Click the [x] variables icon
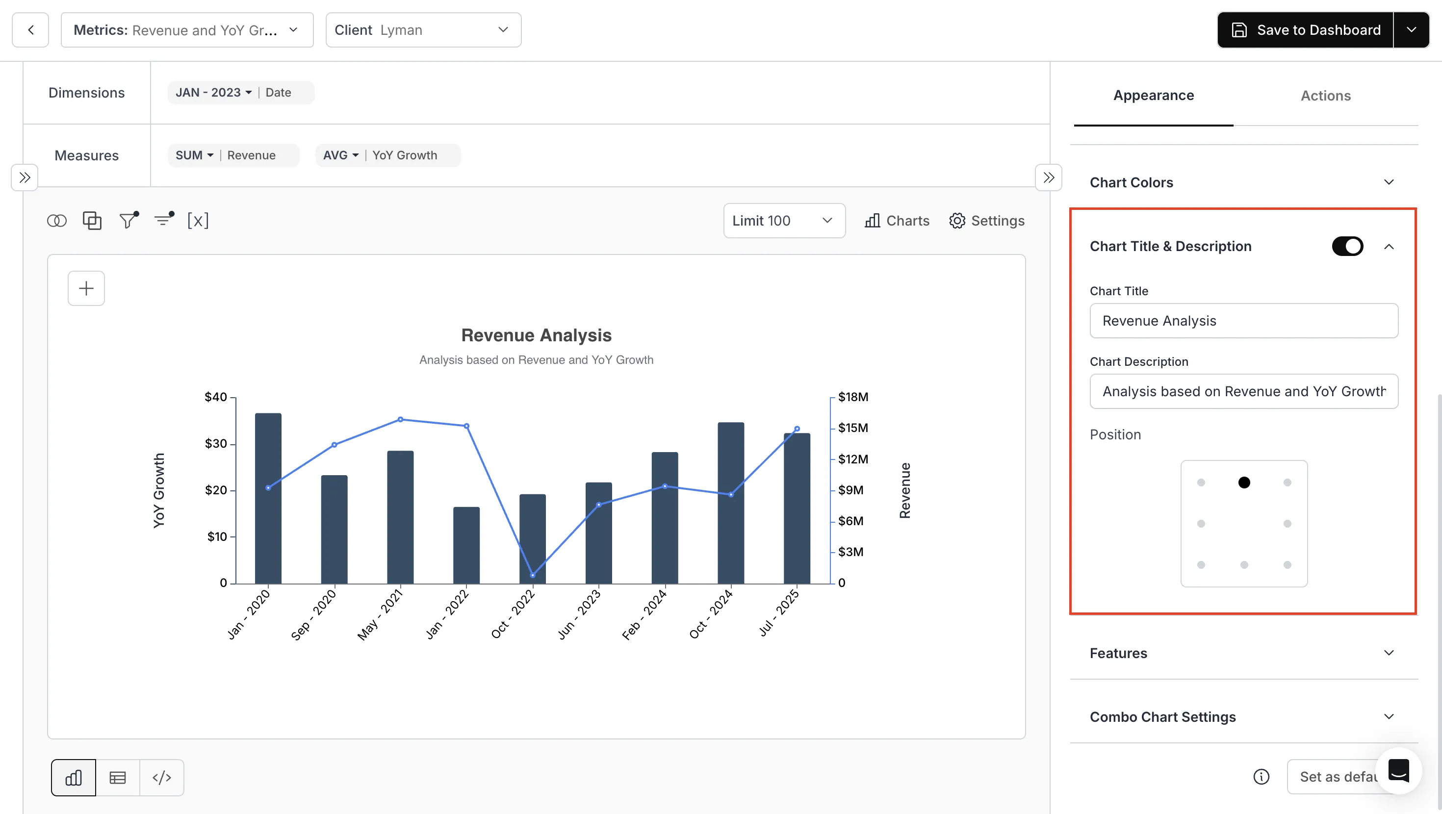The height and width of the screenshot is (814, 1442). pos(198,221)
